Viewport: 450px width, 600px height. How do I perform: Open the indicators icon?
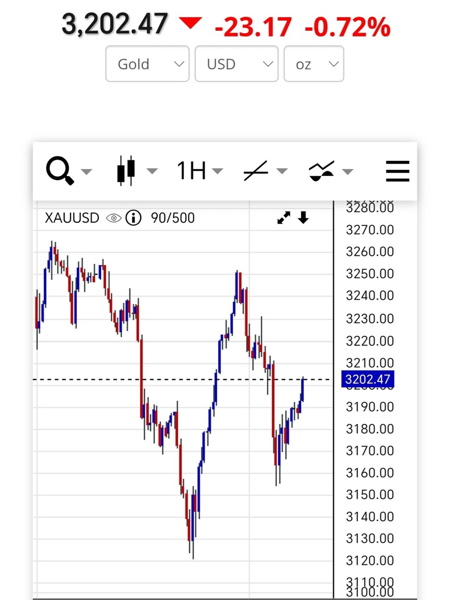321,171
